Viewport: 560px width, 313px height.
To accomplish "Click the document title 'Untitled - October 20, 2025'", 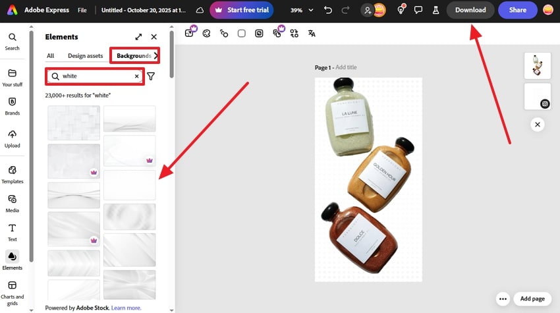I will point(144,10).
